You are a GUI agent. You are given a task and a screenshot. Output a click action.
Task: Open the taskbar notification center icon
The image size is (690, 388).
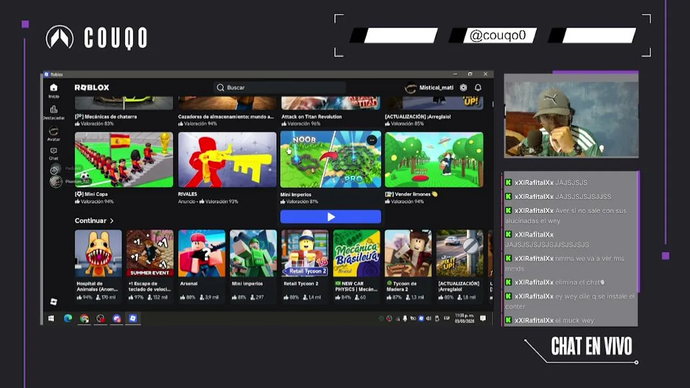pos(483,318)
